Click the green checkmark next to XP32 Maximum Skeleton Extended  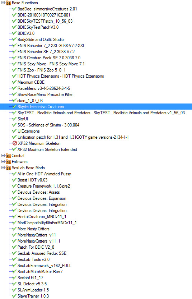tap(14, 149)
